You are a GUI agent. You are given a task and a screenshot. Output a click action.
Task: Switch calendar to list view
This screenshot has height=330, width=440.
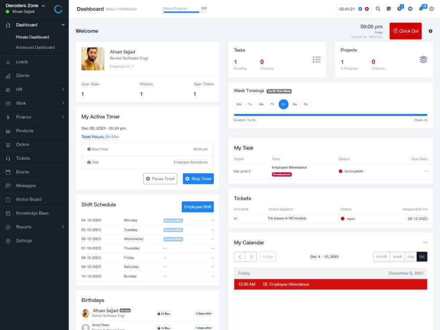(x=422, y=257)
